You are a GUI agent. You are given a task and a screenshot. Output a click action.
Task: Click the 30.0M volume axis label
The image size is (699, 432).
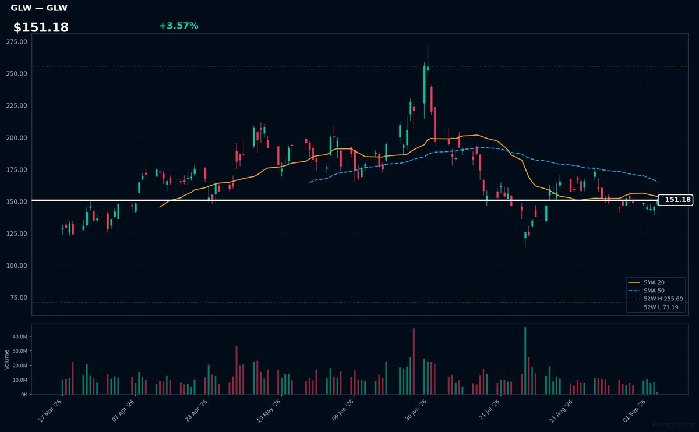pyautogui.click(x=20, y=351)
